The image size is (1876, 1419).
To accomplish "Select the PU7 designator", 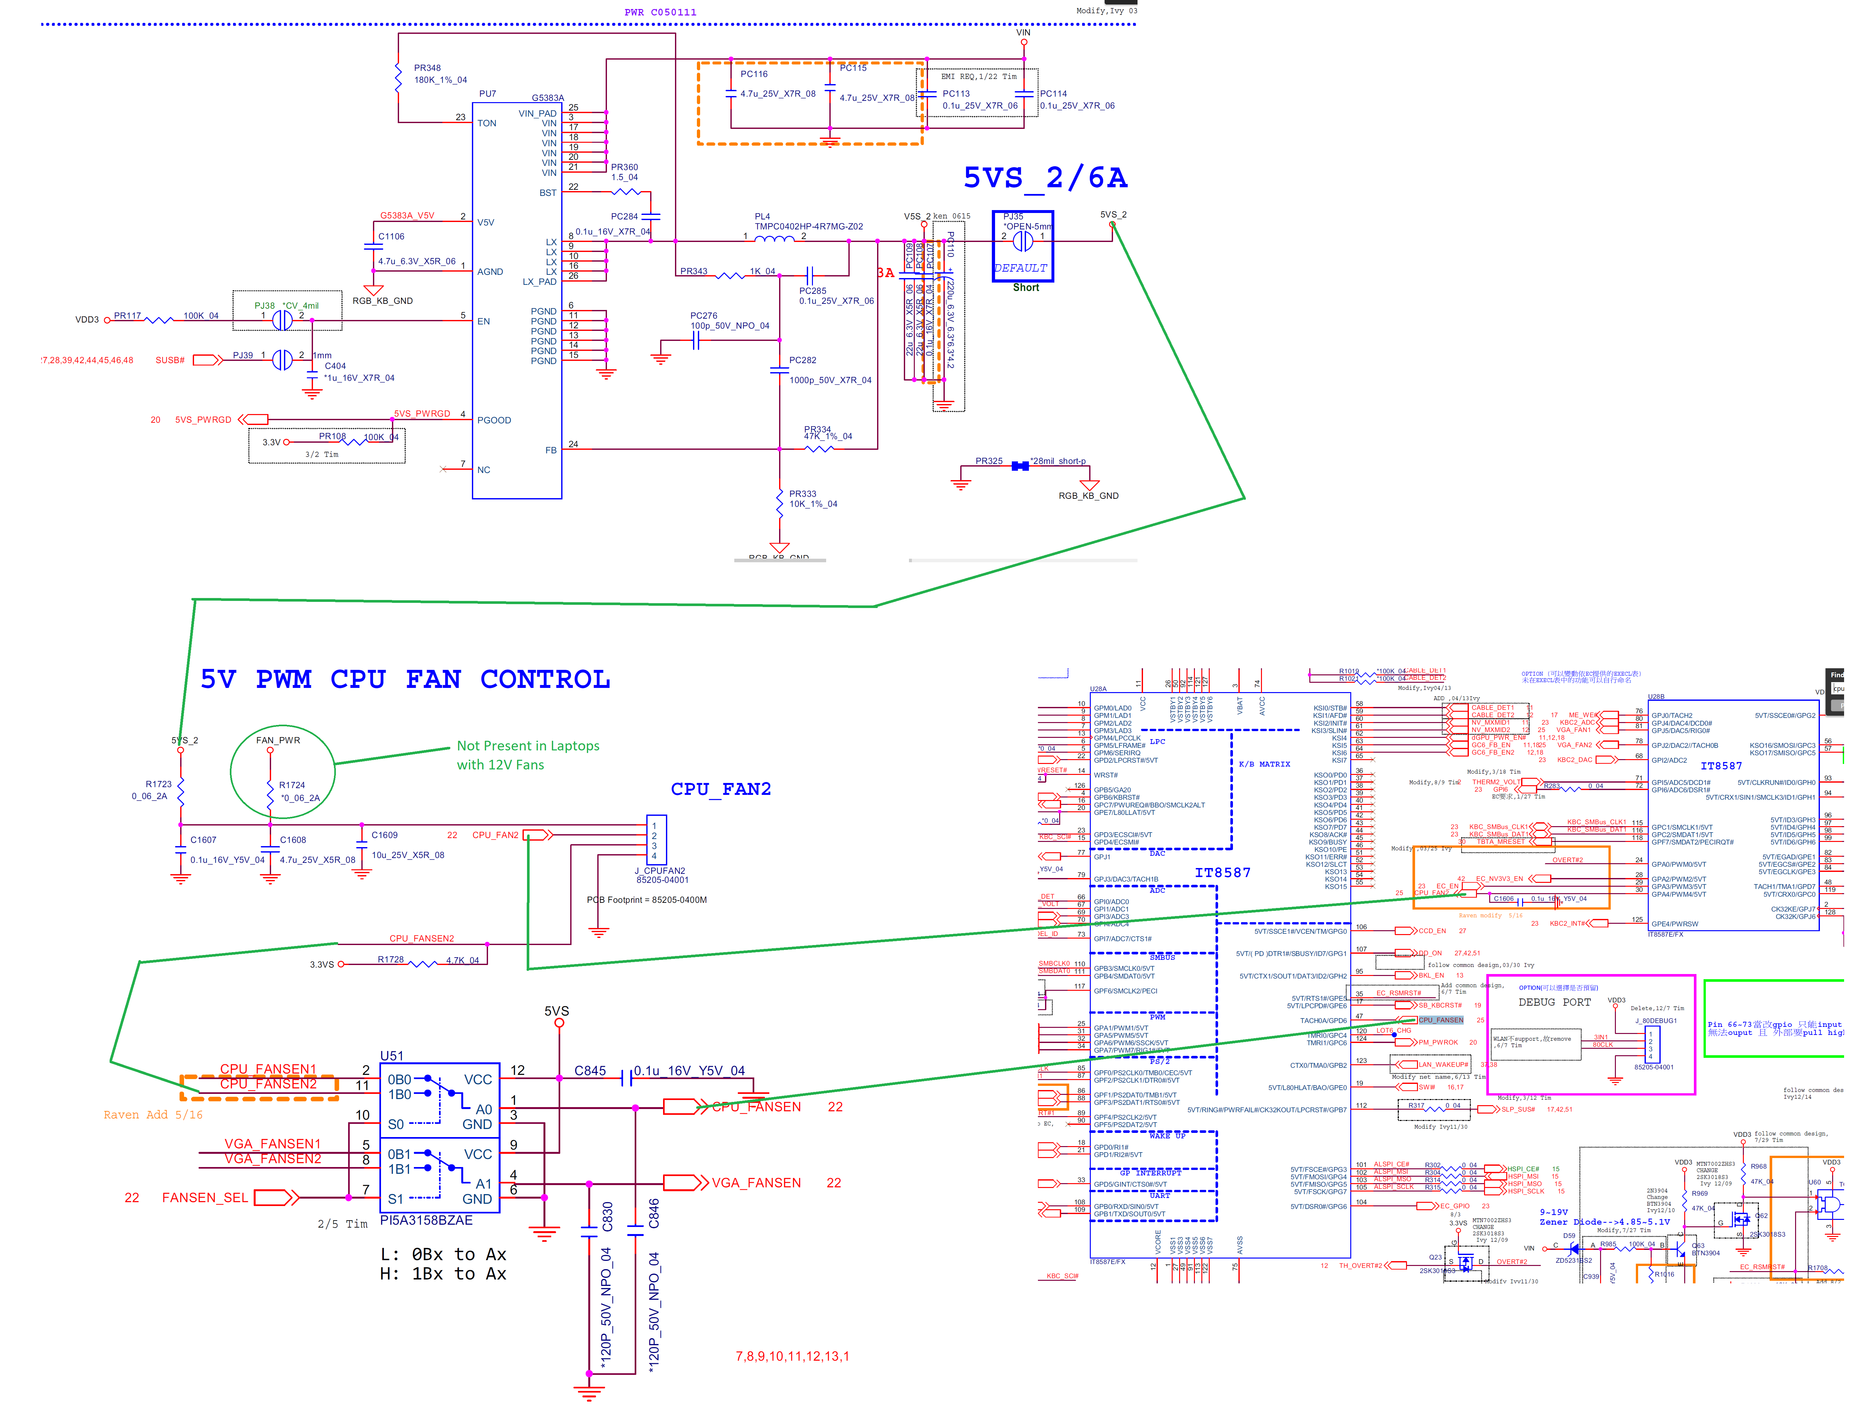I will pos(488,94).
